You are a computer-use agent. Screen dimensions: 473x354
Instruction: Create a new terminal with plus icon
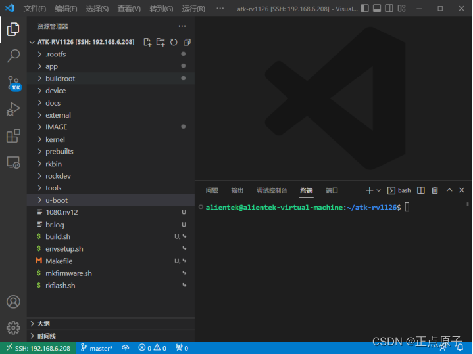pos(369,190)
